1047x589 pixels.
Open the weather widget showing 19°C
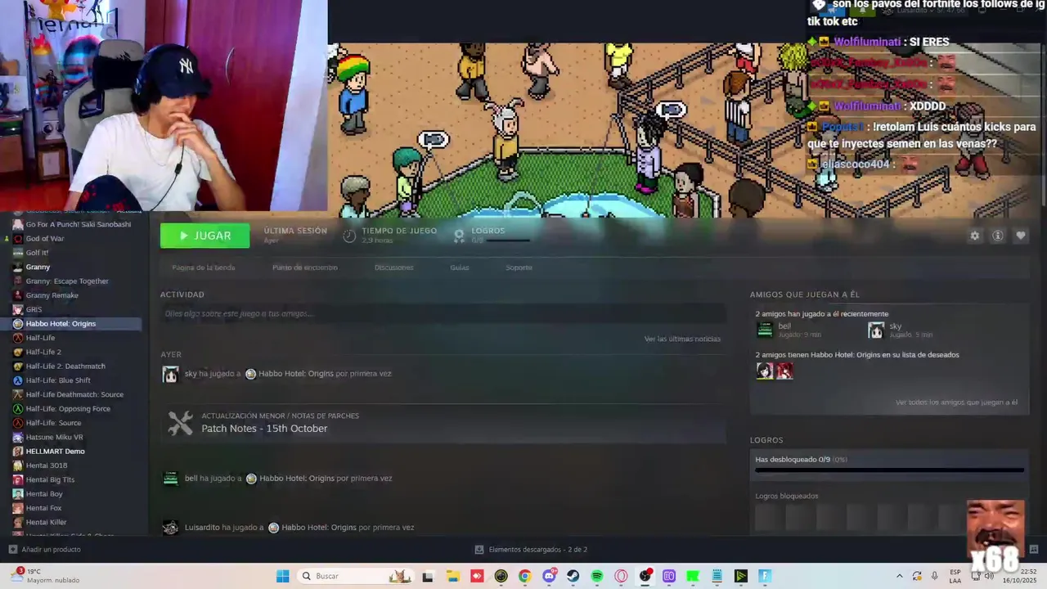click(45, 576)
